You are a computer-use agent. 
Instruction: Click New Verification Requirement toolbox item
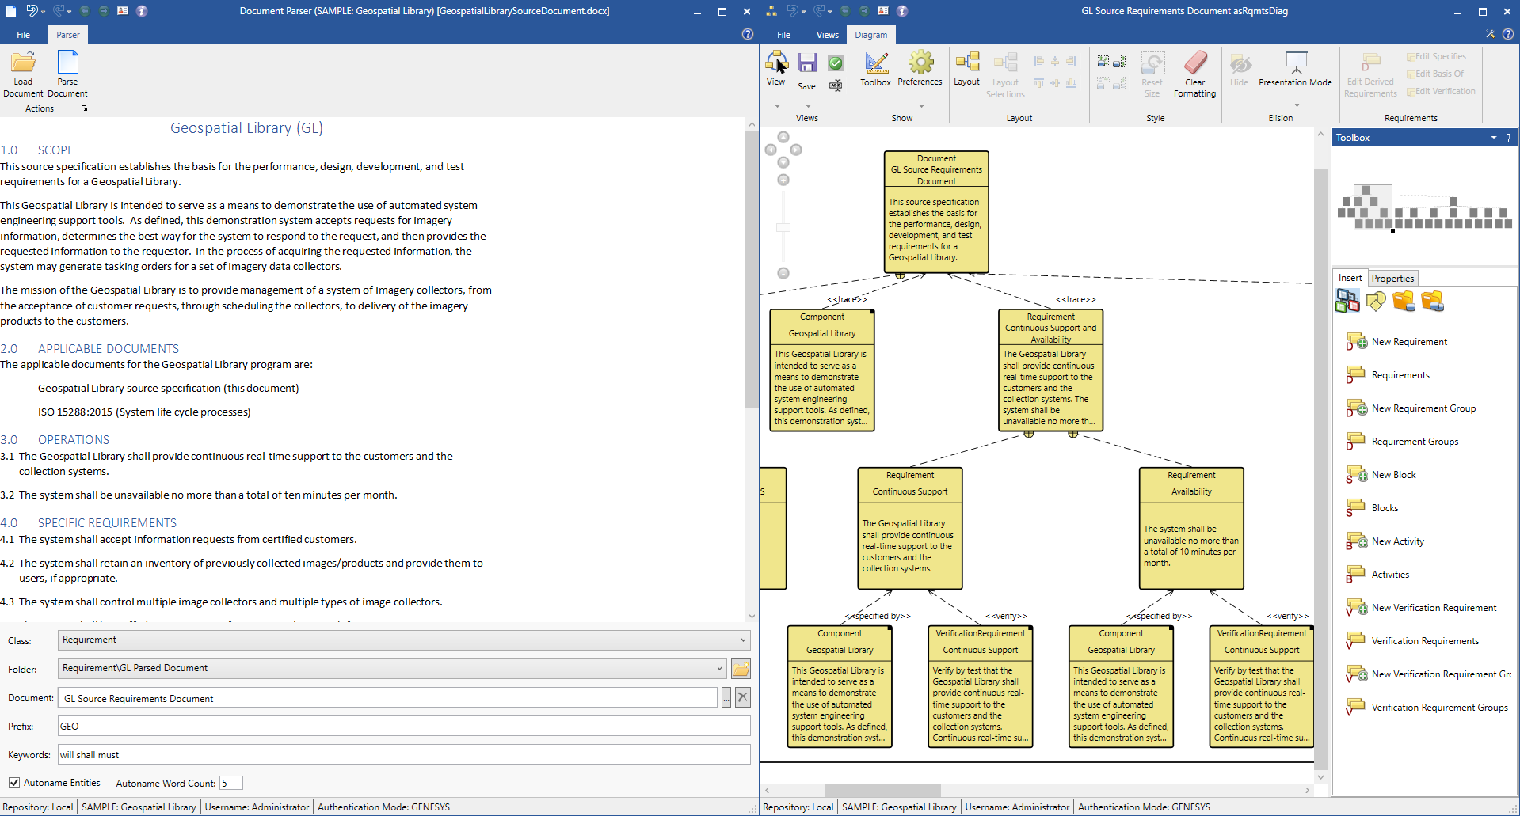[1434, 608]
